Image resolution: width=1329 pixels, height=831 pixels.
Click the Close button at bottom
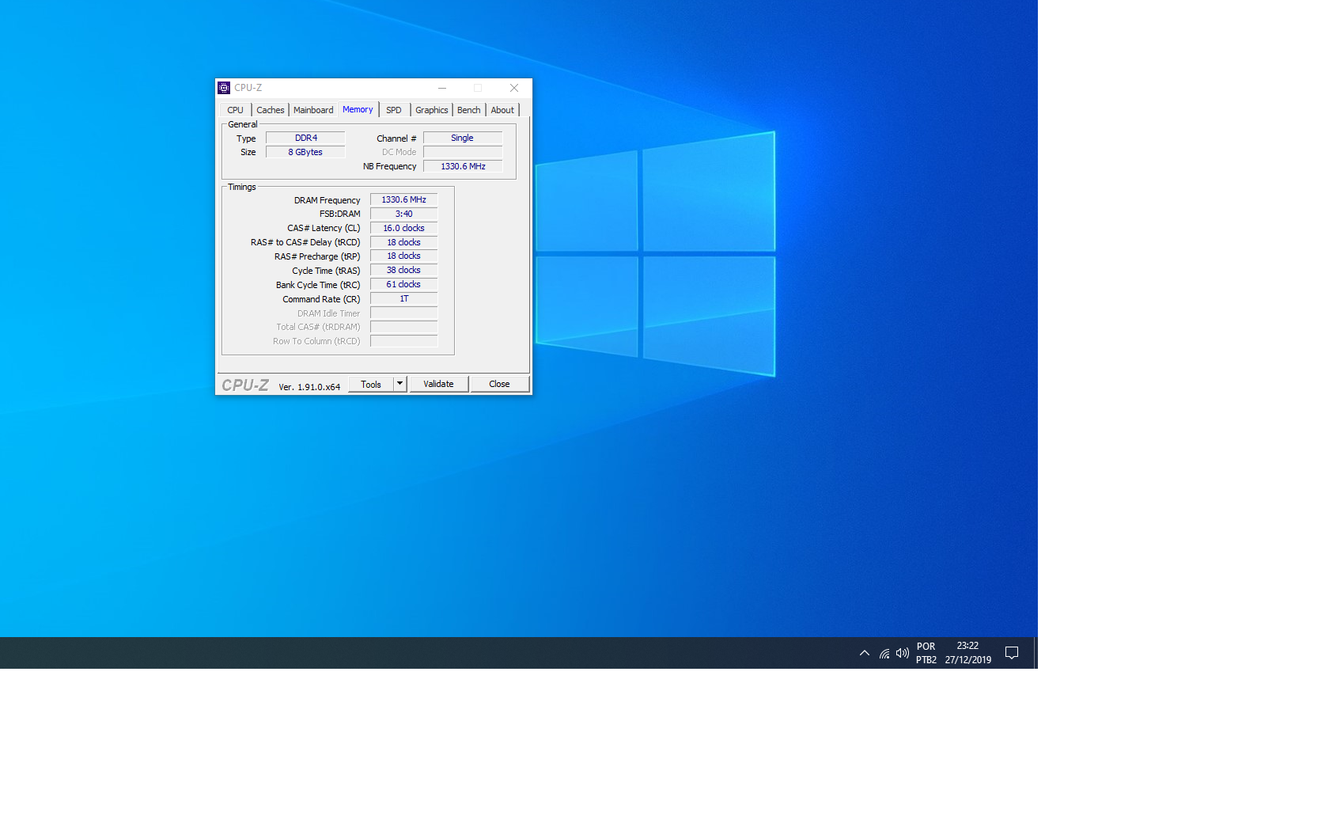point(499,384)
